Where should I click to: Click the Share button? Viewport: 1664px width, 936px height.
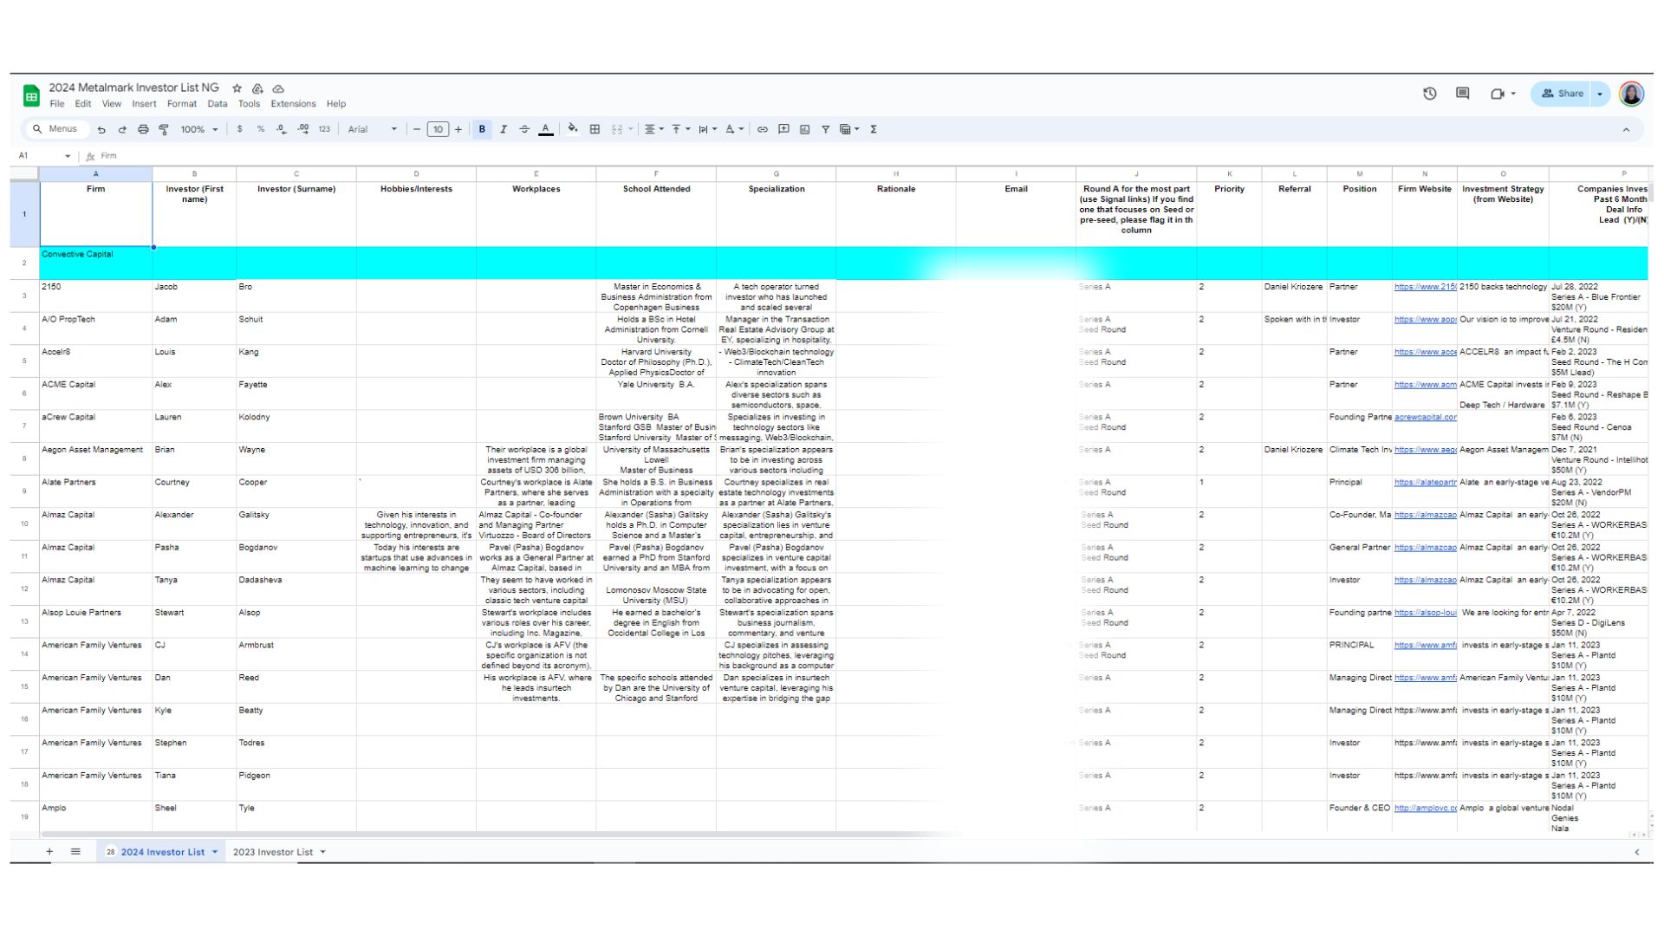[x=1562, y=94]
